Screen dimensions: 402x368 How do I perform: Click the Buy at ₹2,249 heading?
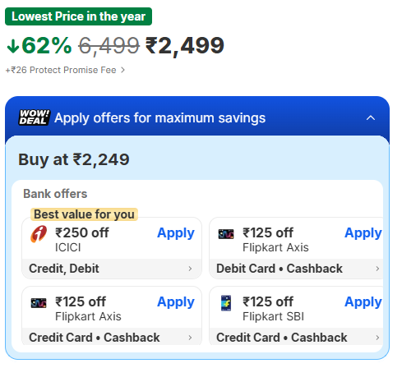(74, 159)
